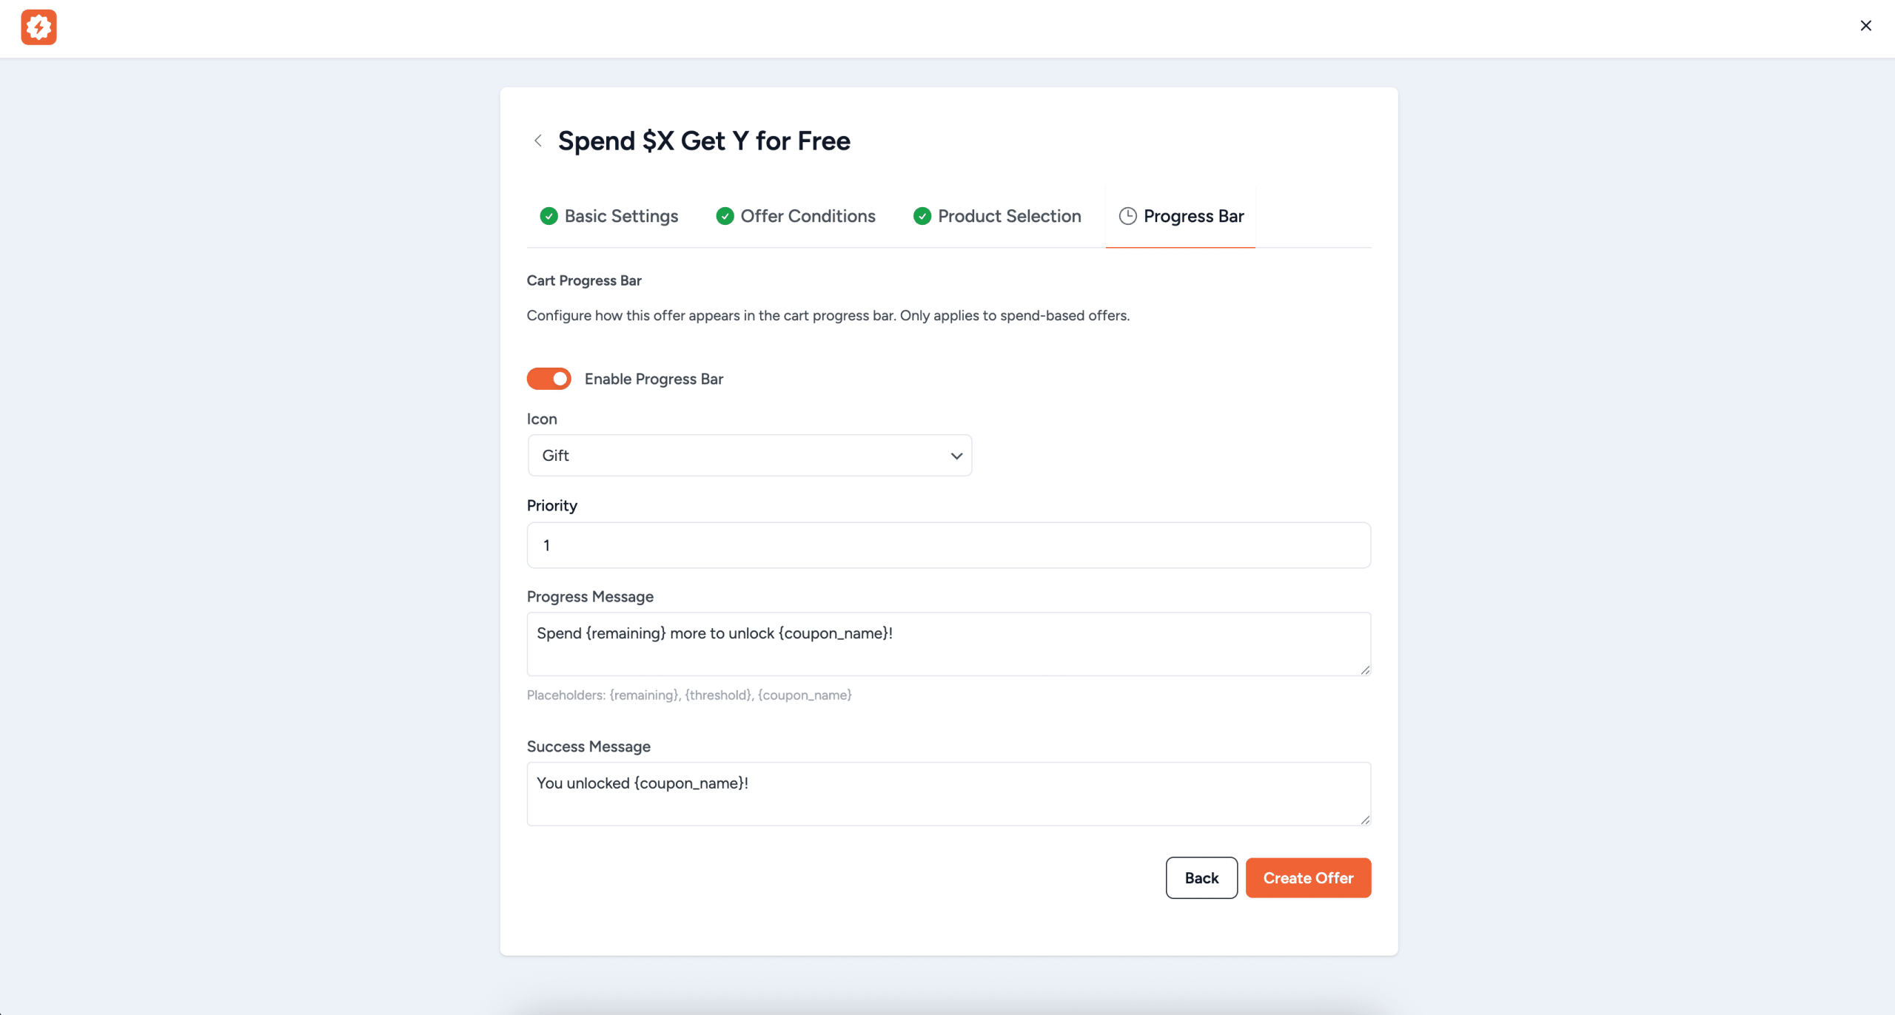Click the back arrow next to the offer title
The width and height of the screenshot is (1895, 1015).
pos(539,141)
